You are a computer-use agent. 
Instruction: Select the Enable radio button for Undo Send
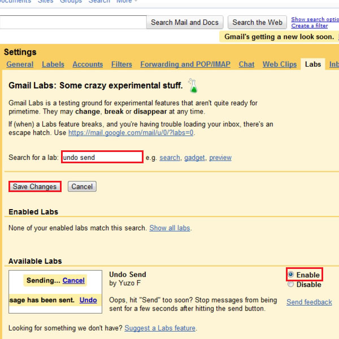[x=291, y=275]
